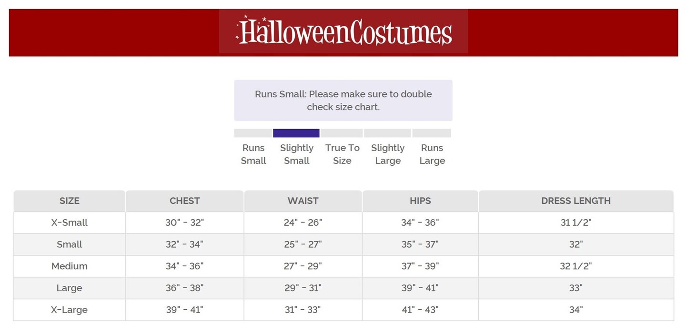Click the HalloweenCostumes logo
Image resolution: width=686 pixels, height=334 pixels.
[343, 31]
